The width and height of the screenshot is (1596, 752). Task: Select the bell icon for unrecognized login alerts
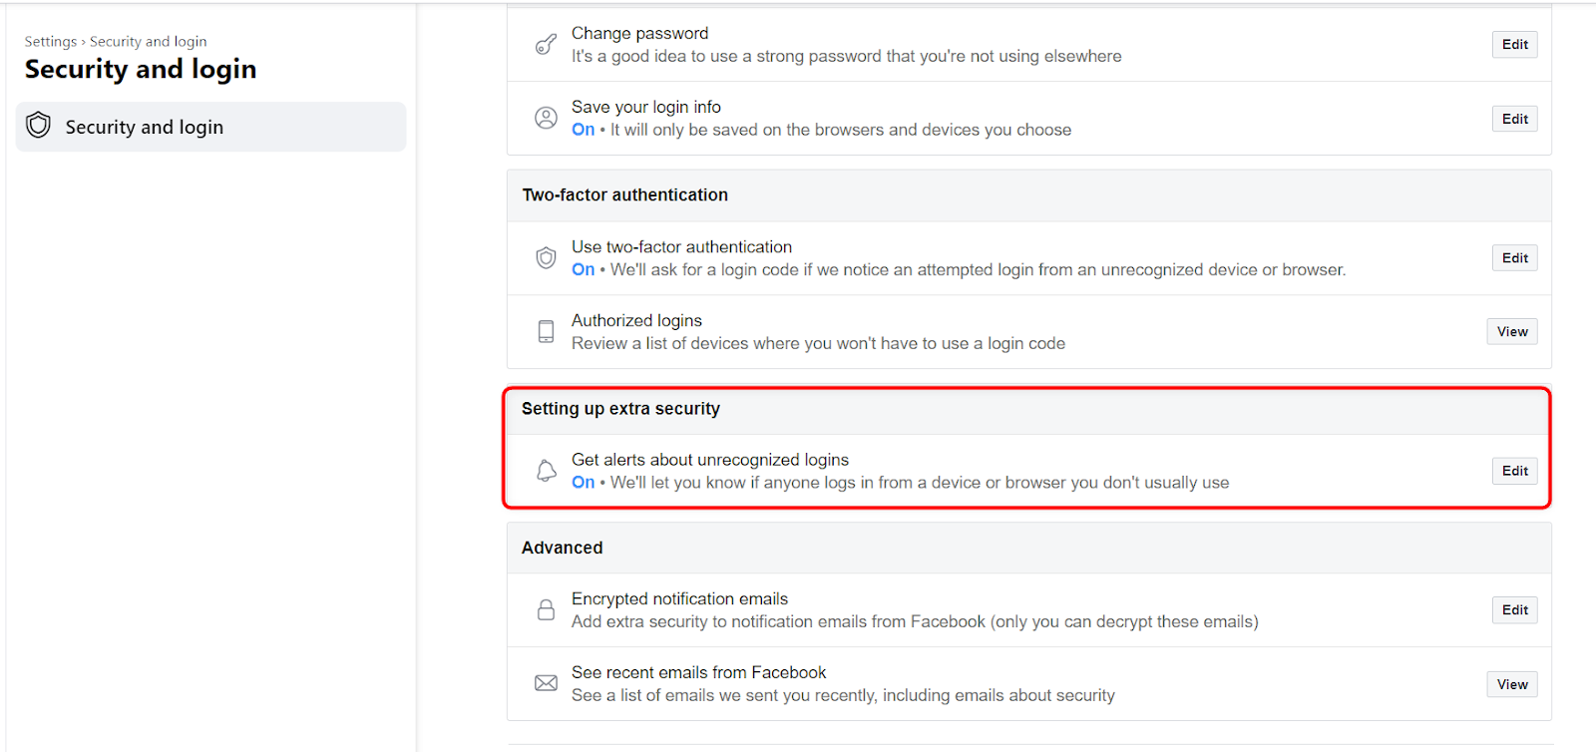point(546,470)
